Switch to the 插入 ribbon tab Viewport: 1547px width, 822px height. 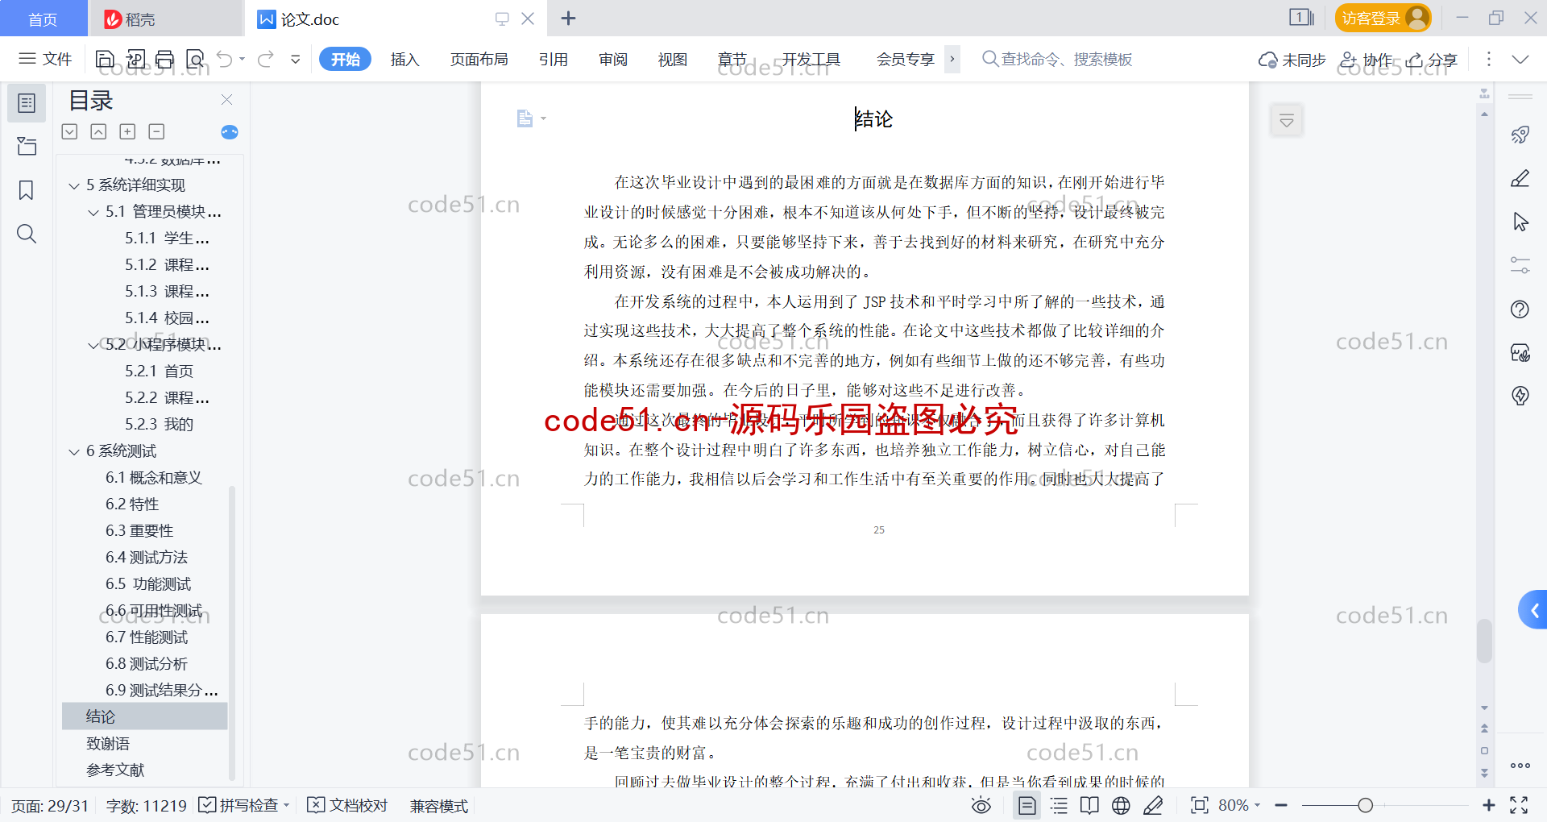pos(404,59)
